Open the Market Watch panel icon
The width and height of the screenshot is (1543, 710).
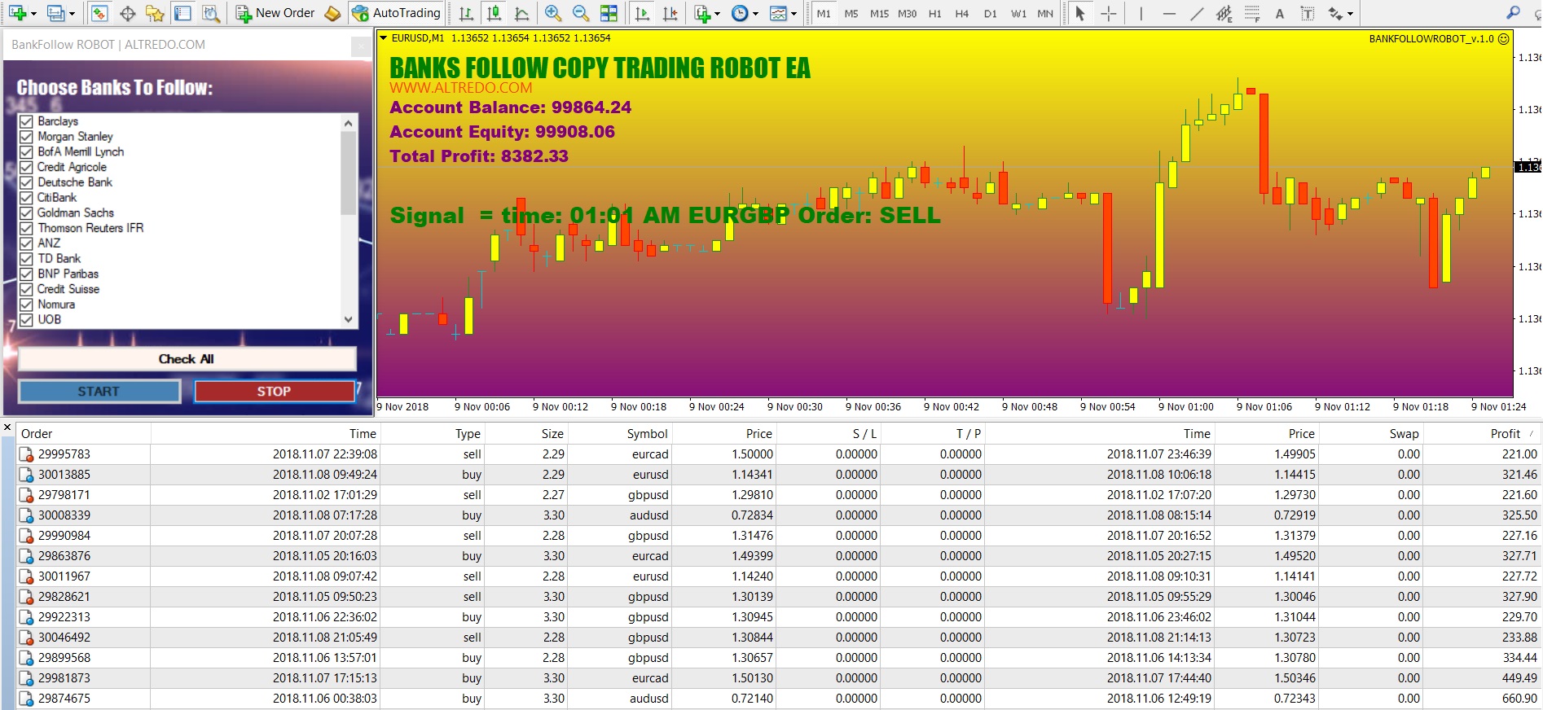click(x=99, y=13)
